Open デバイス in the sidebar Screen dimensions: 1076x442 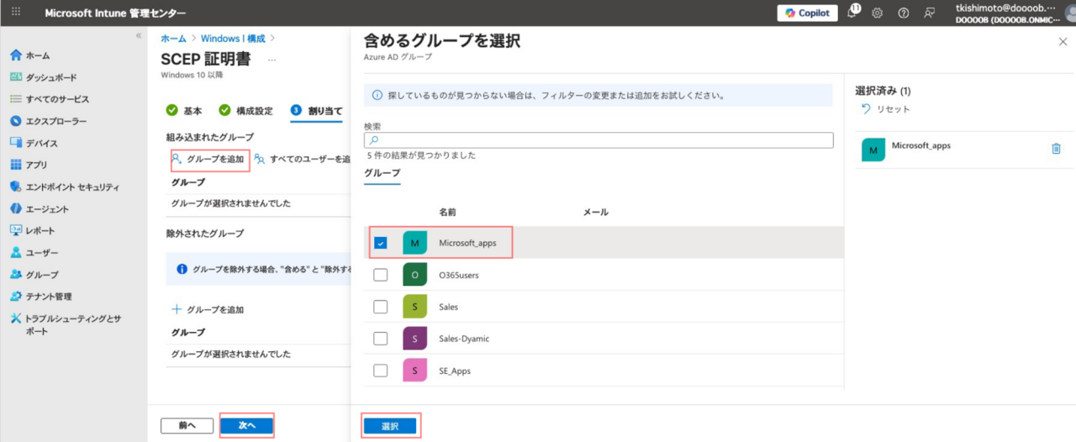click(x=42, y=143)
